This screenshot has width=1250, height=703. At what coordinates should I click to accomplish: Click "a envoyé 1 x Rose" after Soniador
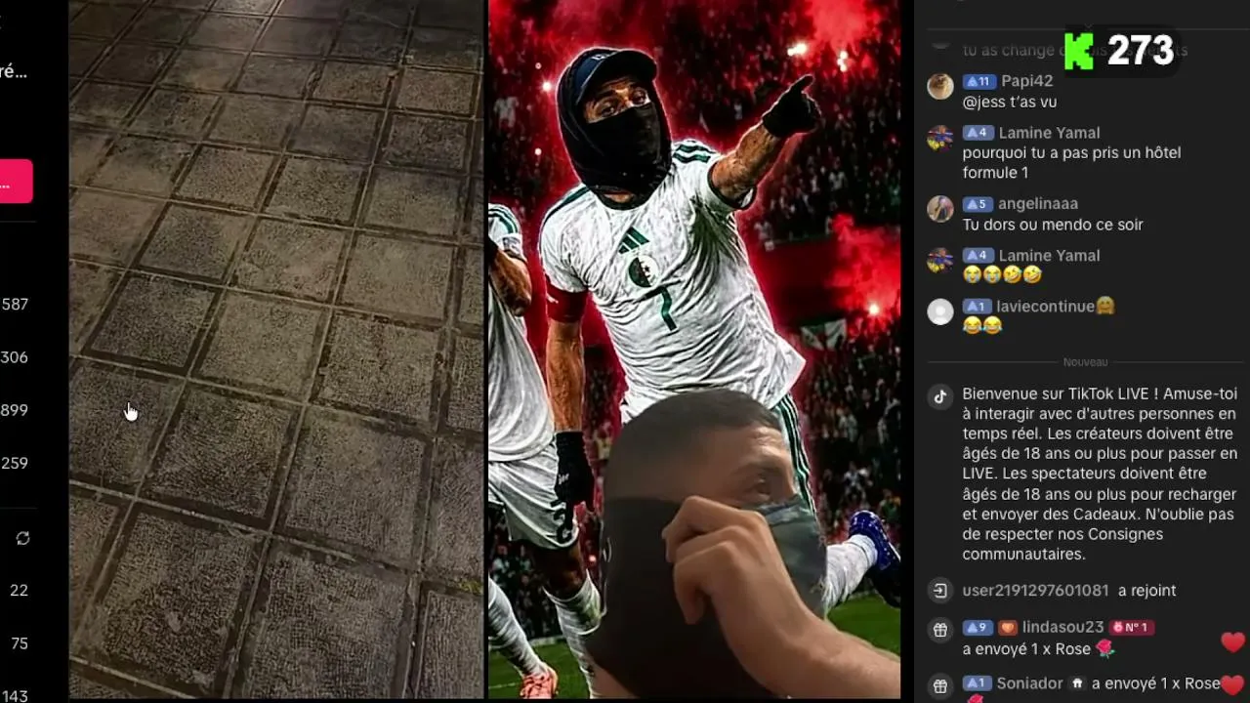point(1156,683)
